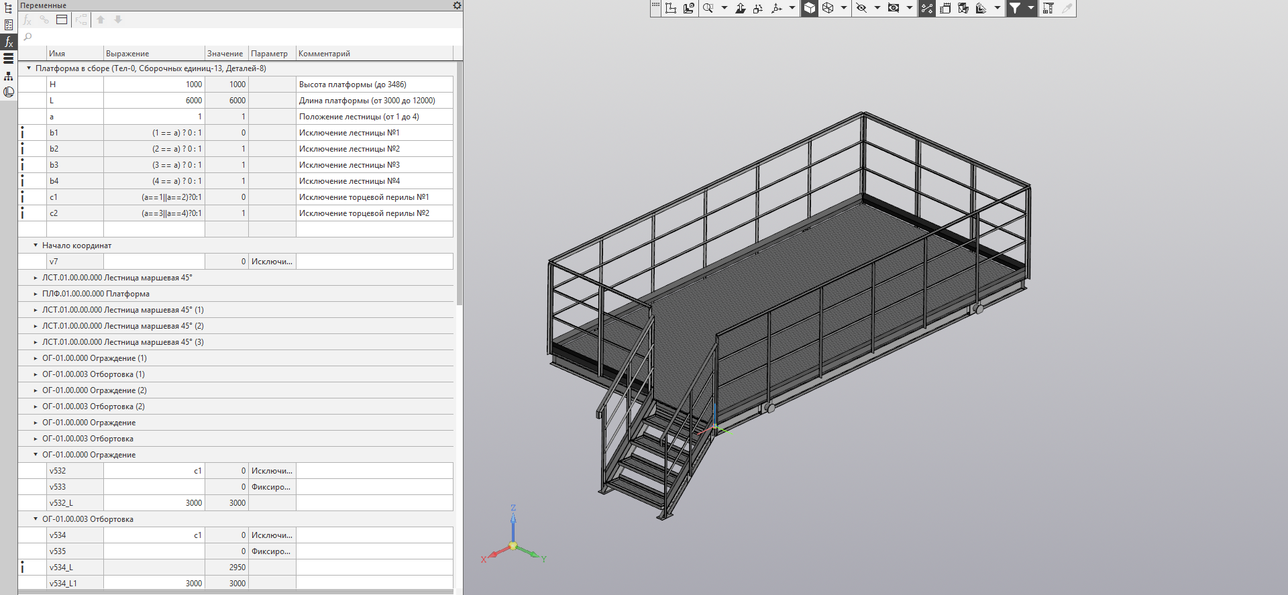Click the variables list vertical scrollbar
This screenshot has width=1288, height=595.
[x=460, y=181]
